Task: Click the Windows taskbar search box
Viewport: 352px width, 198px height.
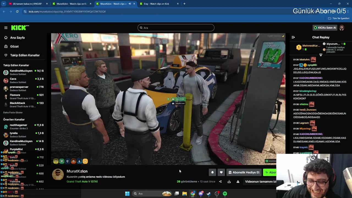Action: (x=152, y=194)
